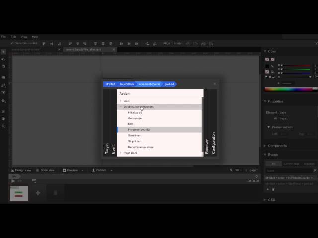Image resolution: width=318 pixels, height=238 pixels.
Task: Collapse the DoubleClick component category
Action: pos(121,107)
